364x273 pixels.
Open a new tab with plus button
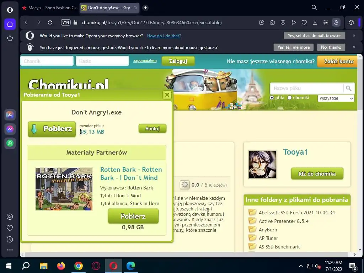145,8
